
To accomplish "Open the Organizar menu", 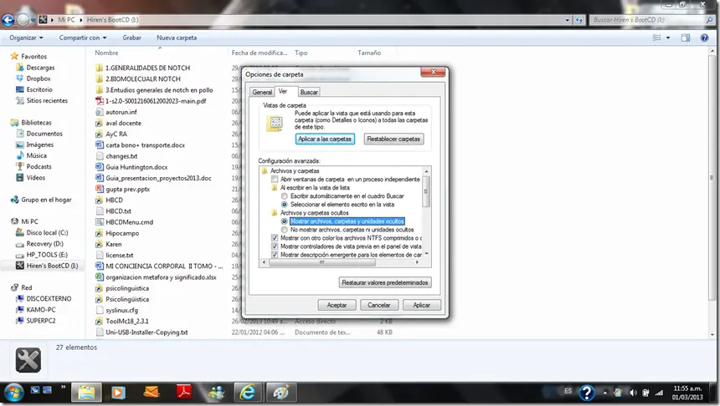I will [26, 38].
